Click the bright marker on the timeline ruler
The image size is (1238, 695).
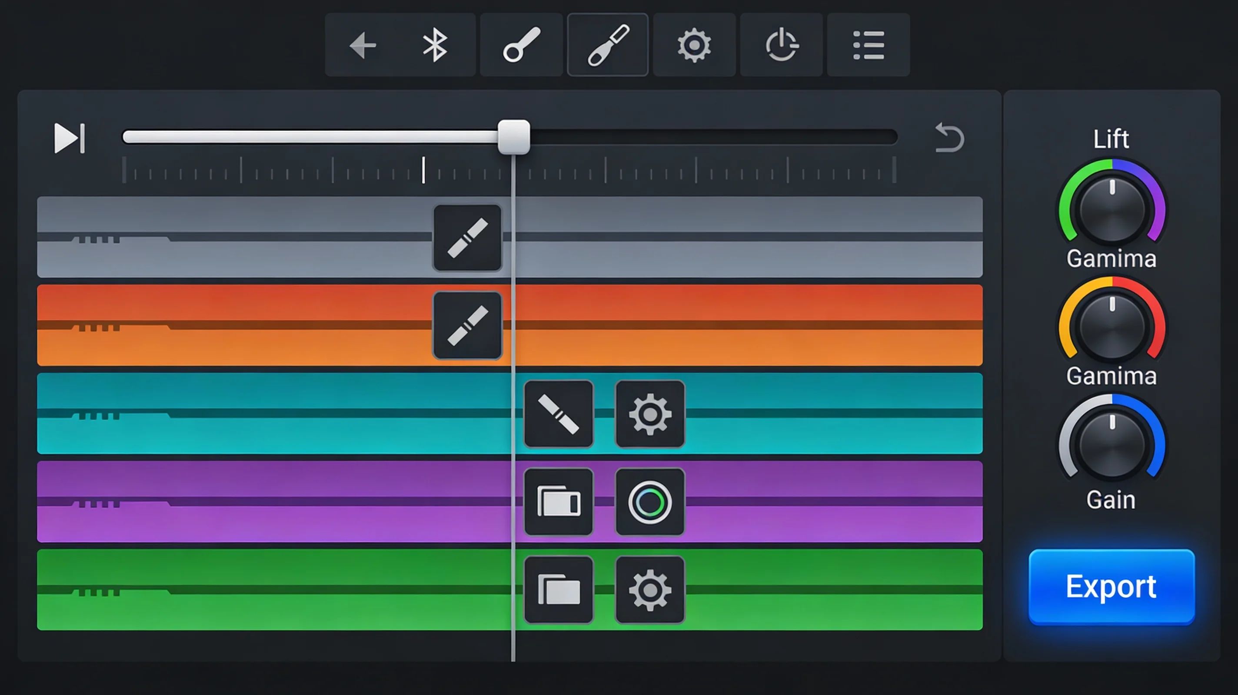423,170
